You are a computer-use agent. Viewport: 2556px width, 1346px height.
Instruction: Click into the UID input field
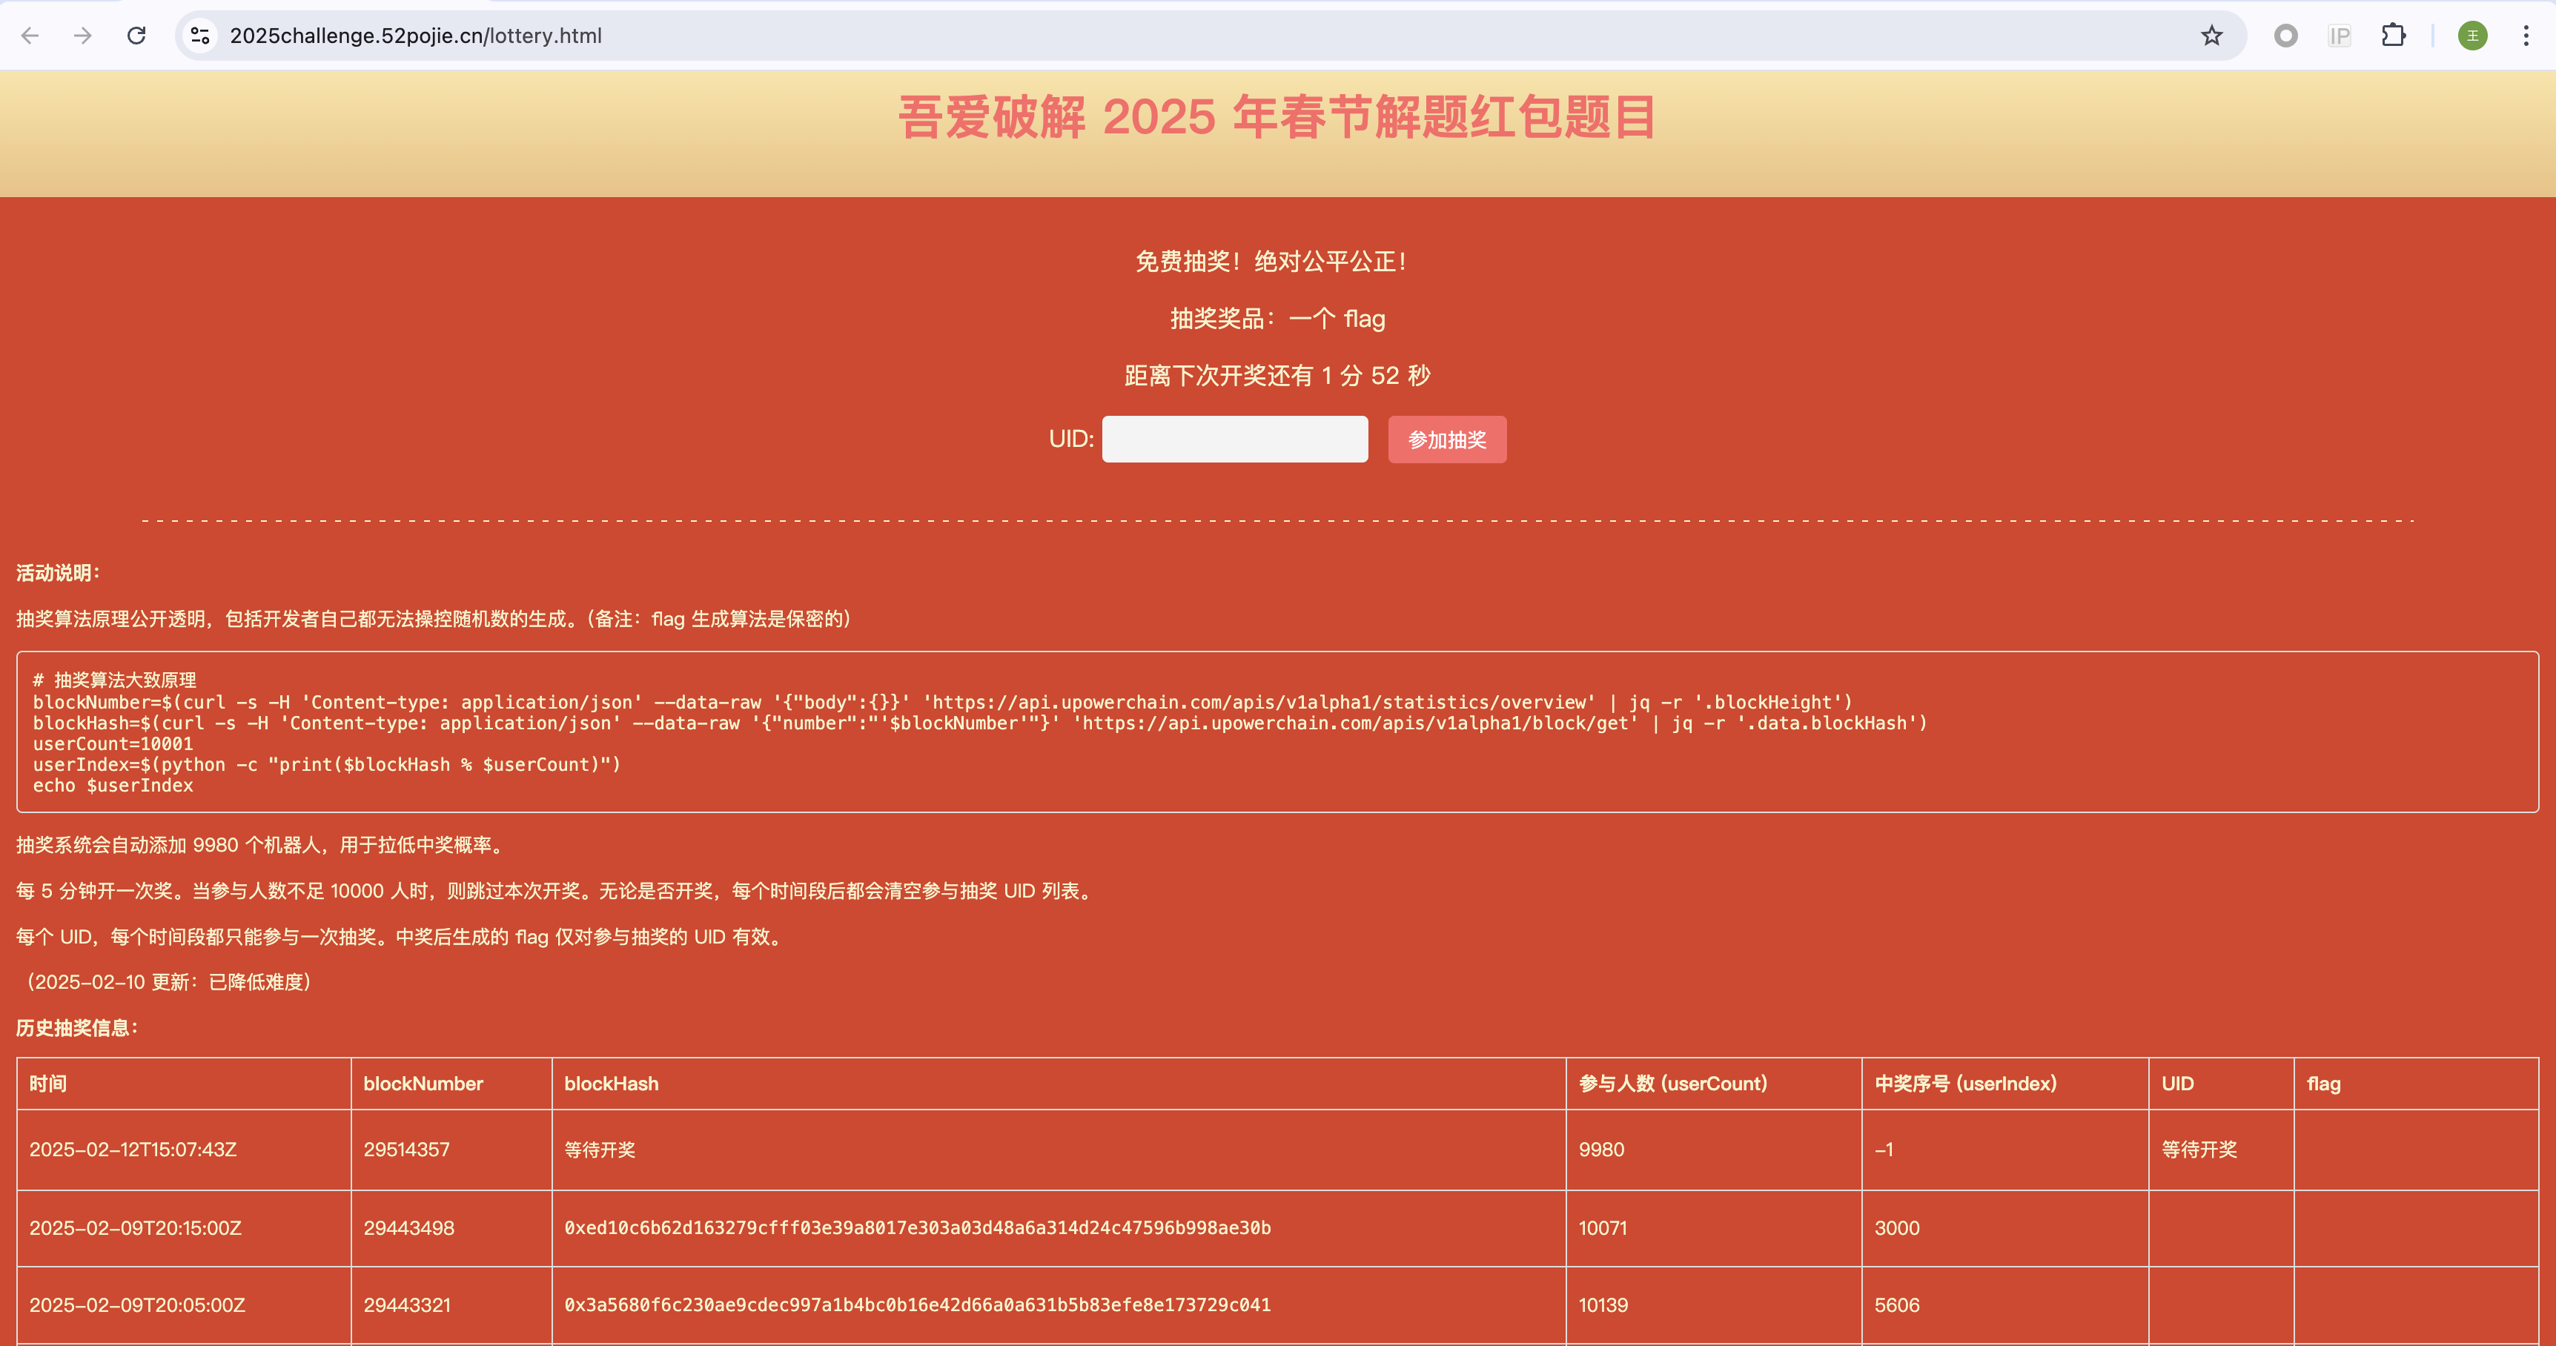tap(1234, 439)
